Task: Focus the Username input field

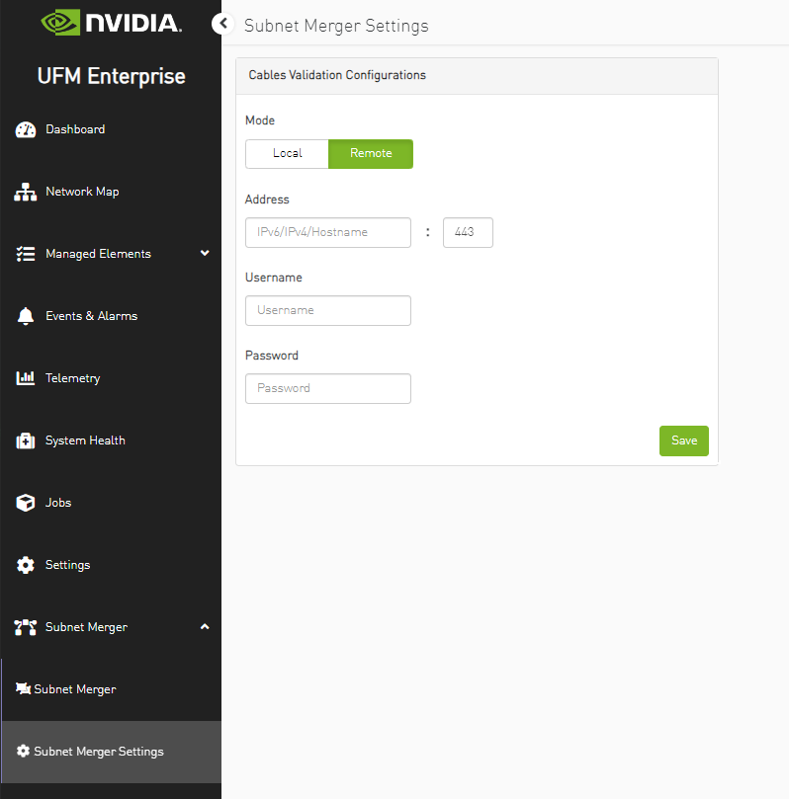Action: (x=327, y=311)
